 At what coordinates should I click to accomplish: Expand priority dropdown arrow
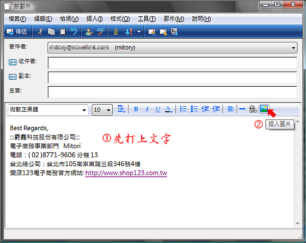(139, 32)
